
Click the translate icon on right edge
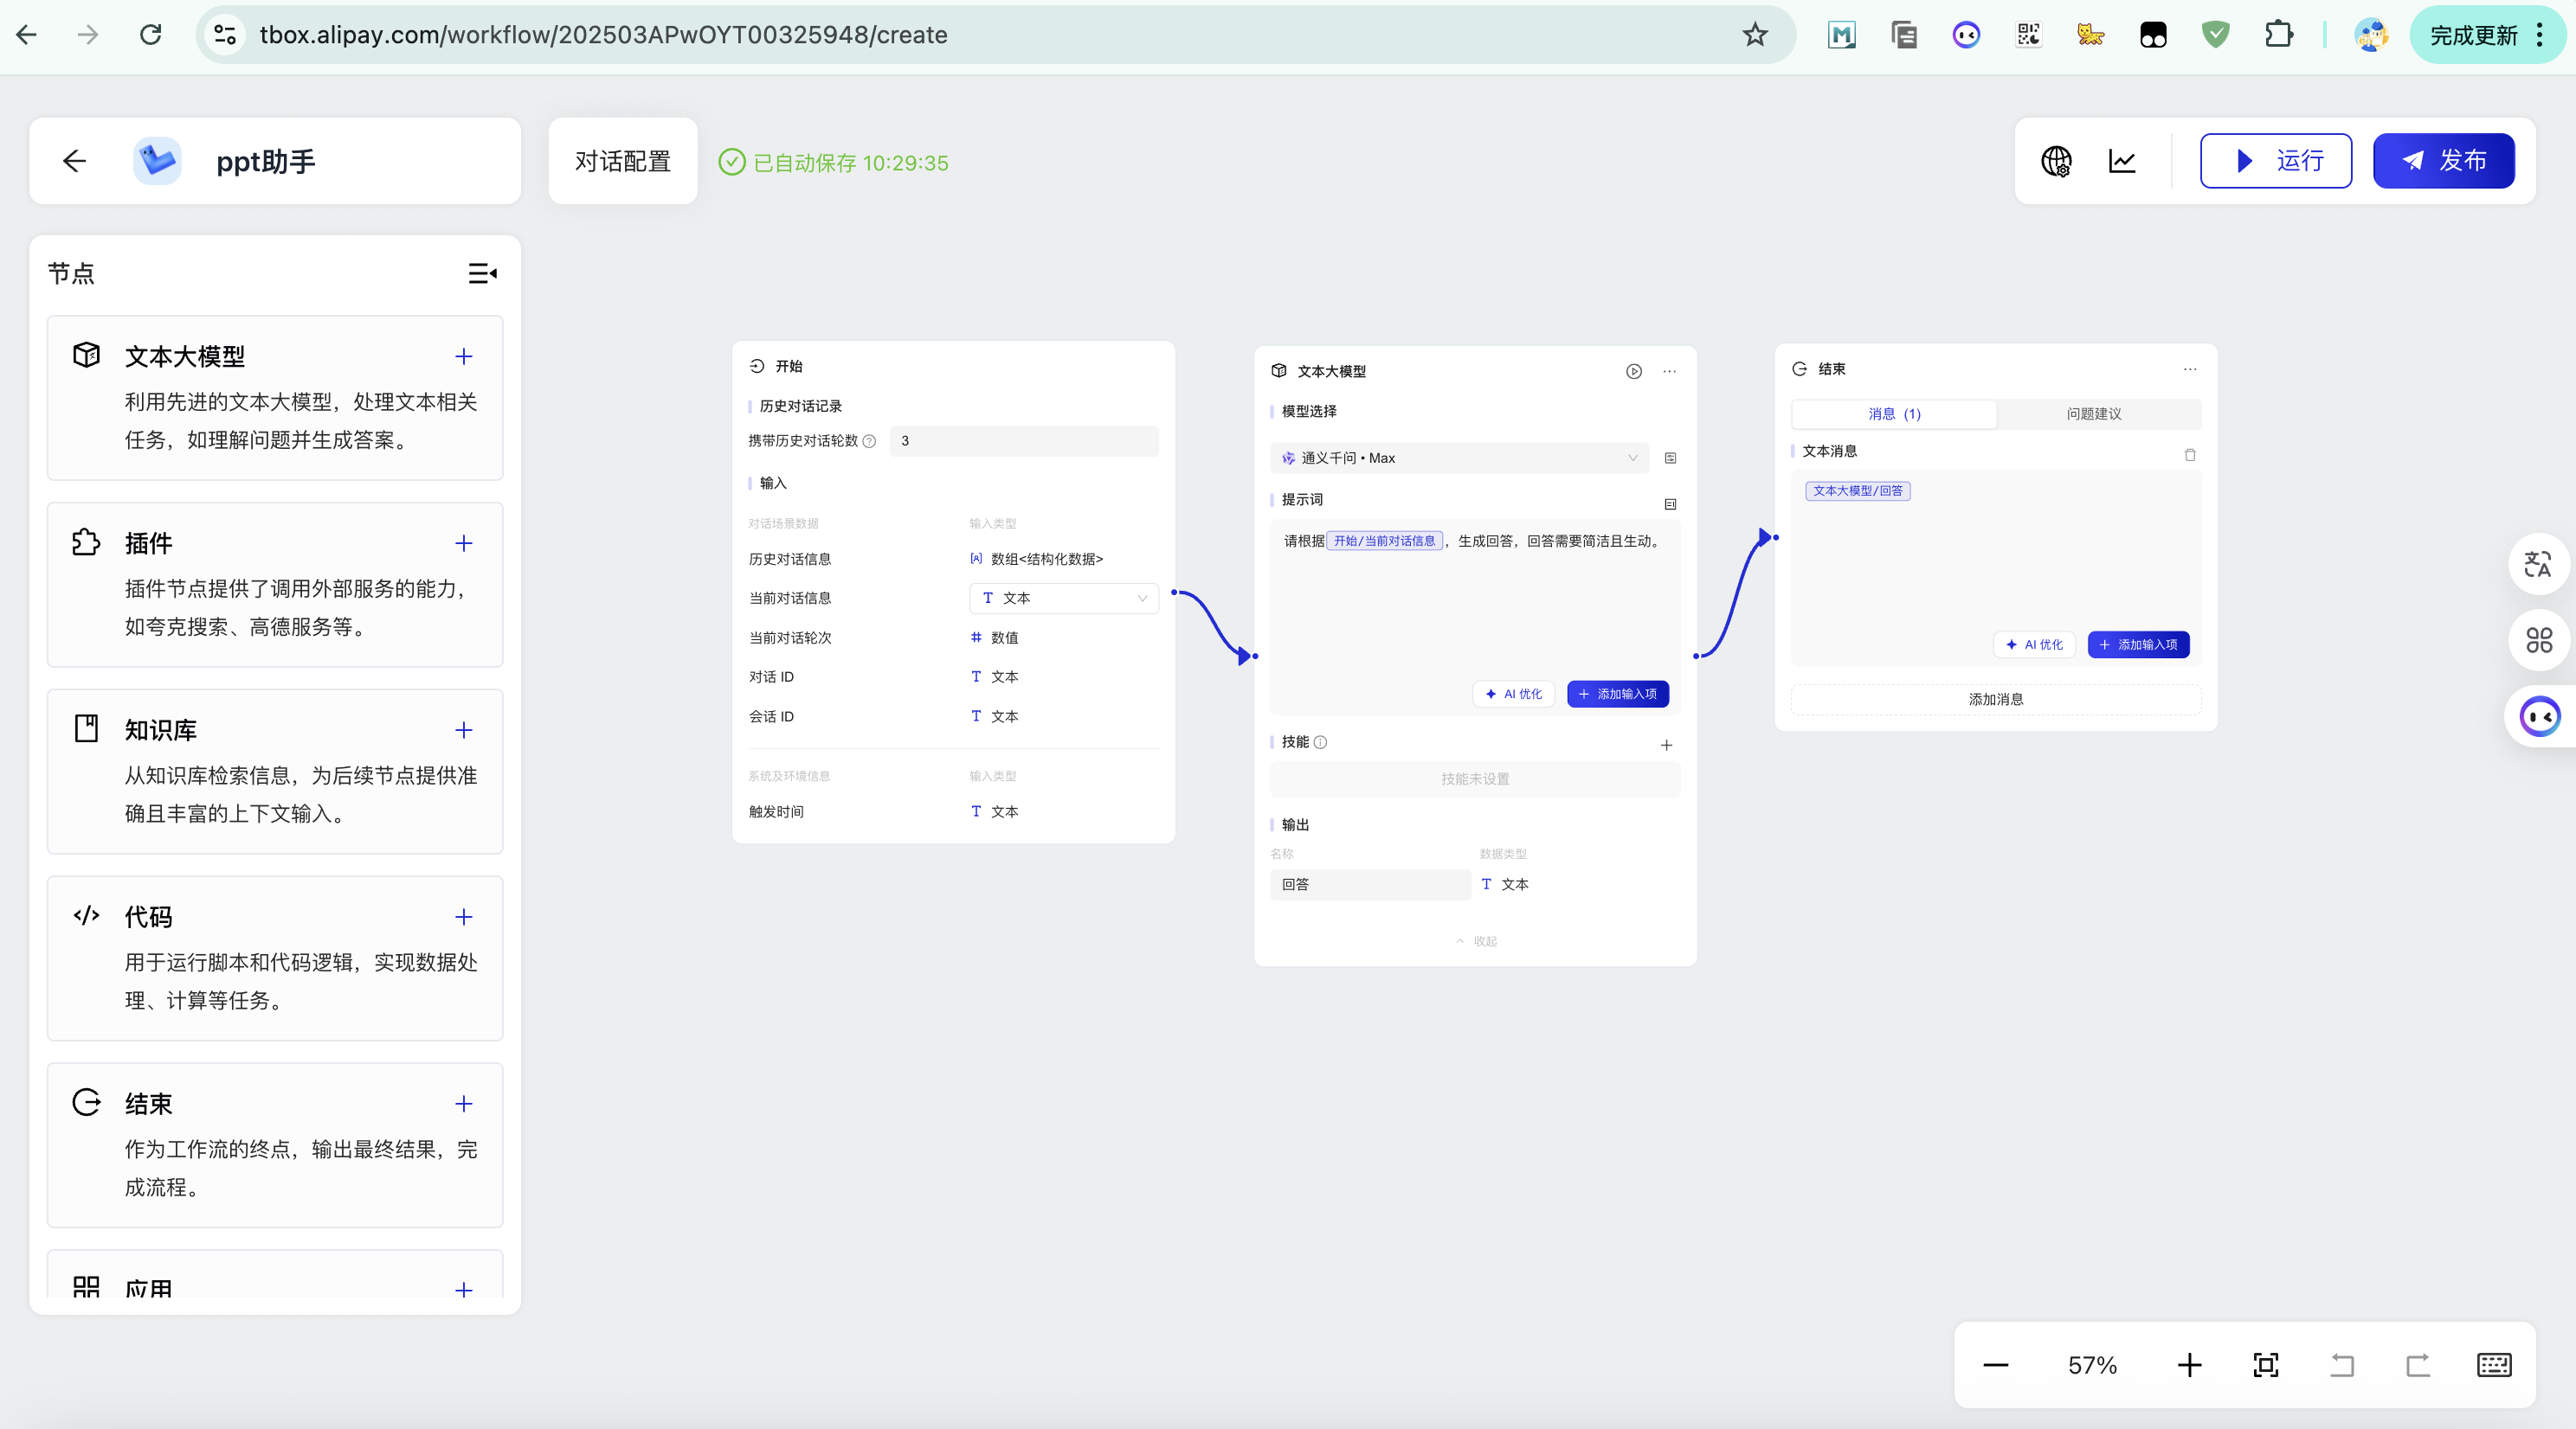(x=2538, y=565)
